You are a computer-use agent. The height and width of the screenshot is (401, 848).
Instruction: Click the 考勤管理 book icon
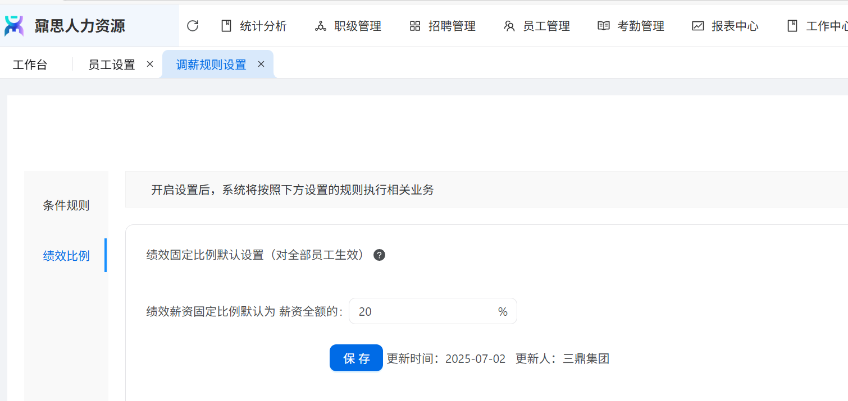point(604,26)
